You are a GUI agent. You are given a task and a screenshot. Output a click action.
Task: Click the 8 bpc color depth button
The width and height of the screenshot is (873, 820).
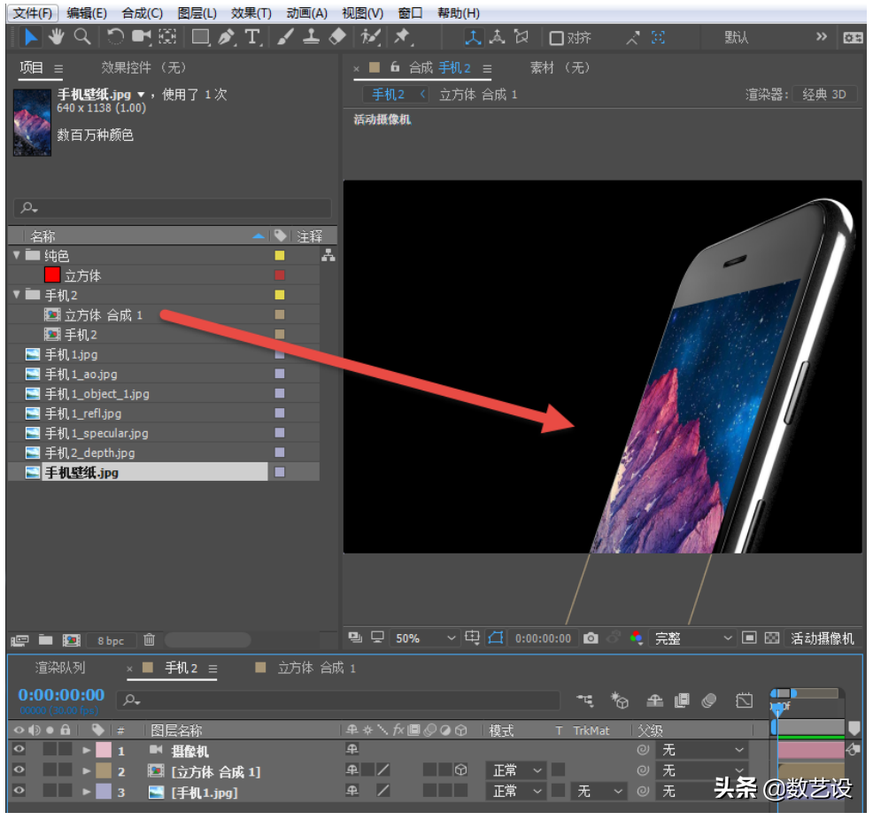[x=111, y=641]
